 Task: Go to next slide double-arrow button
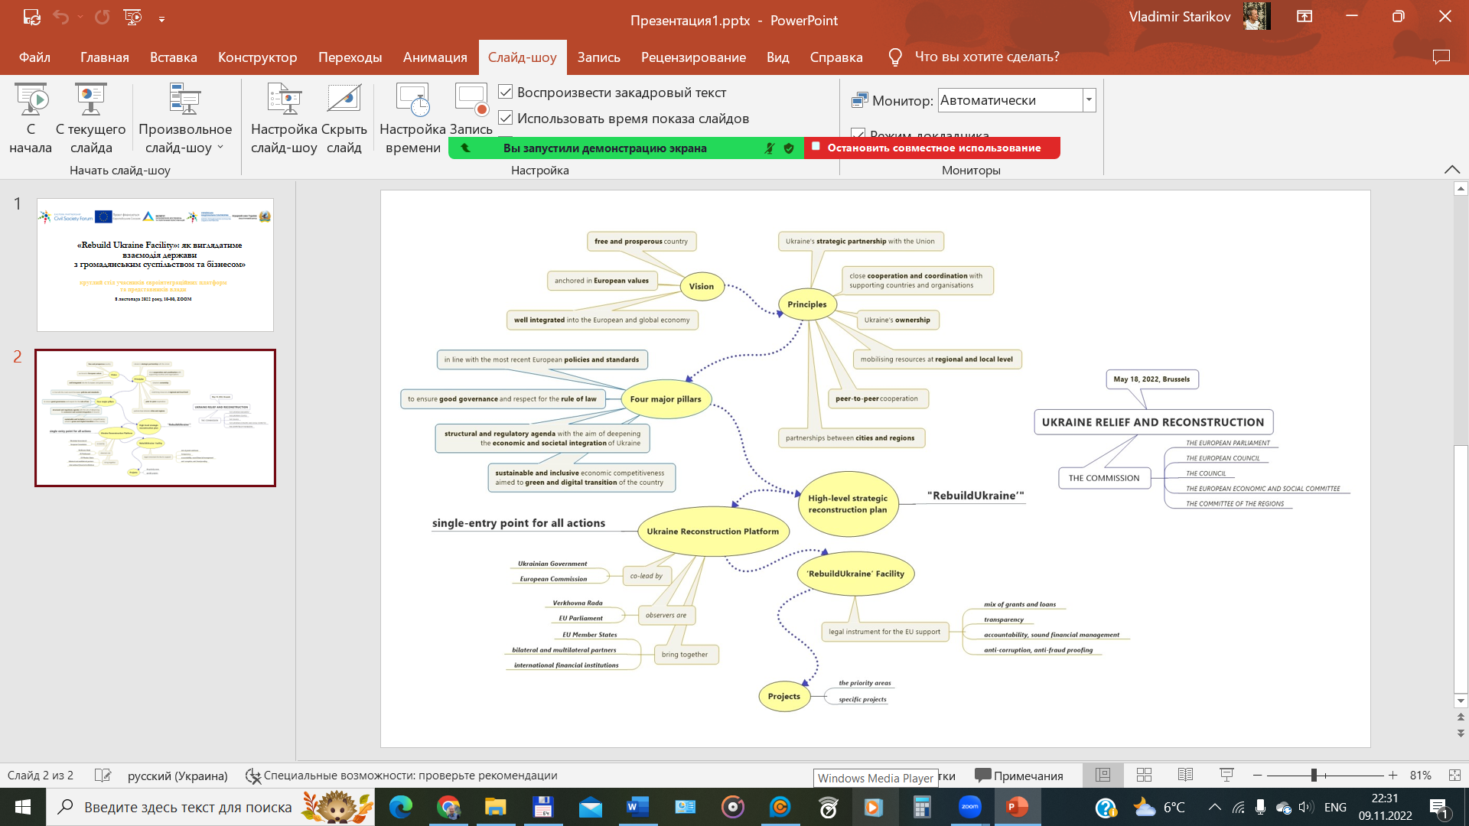(x=1460, y=733)
